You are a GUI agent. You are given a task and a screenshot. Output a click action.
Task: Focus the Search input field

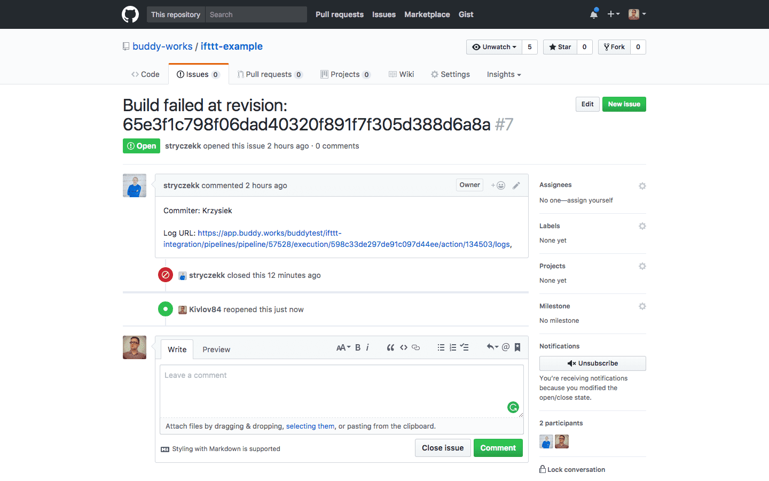point(256,14)
